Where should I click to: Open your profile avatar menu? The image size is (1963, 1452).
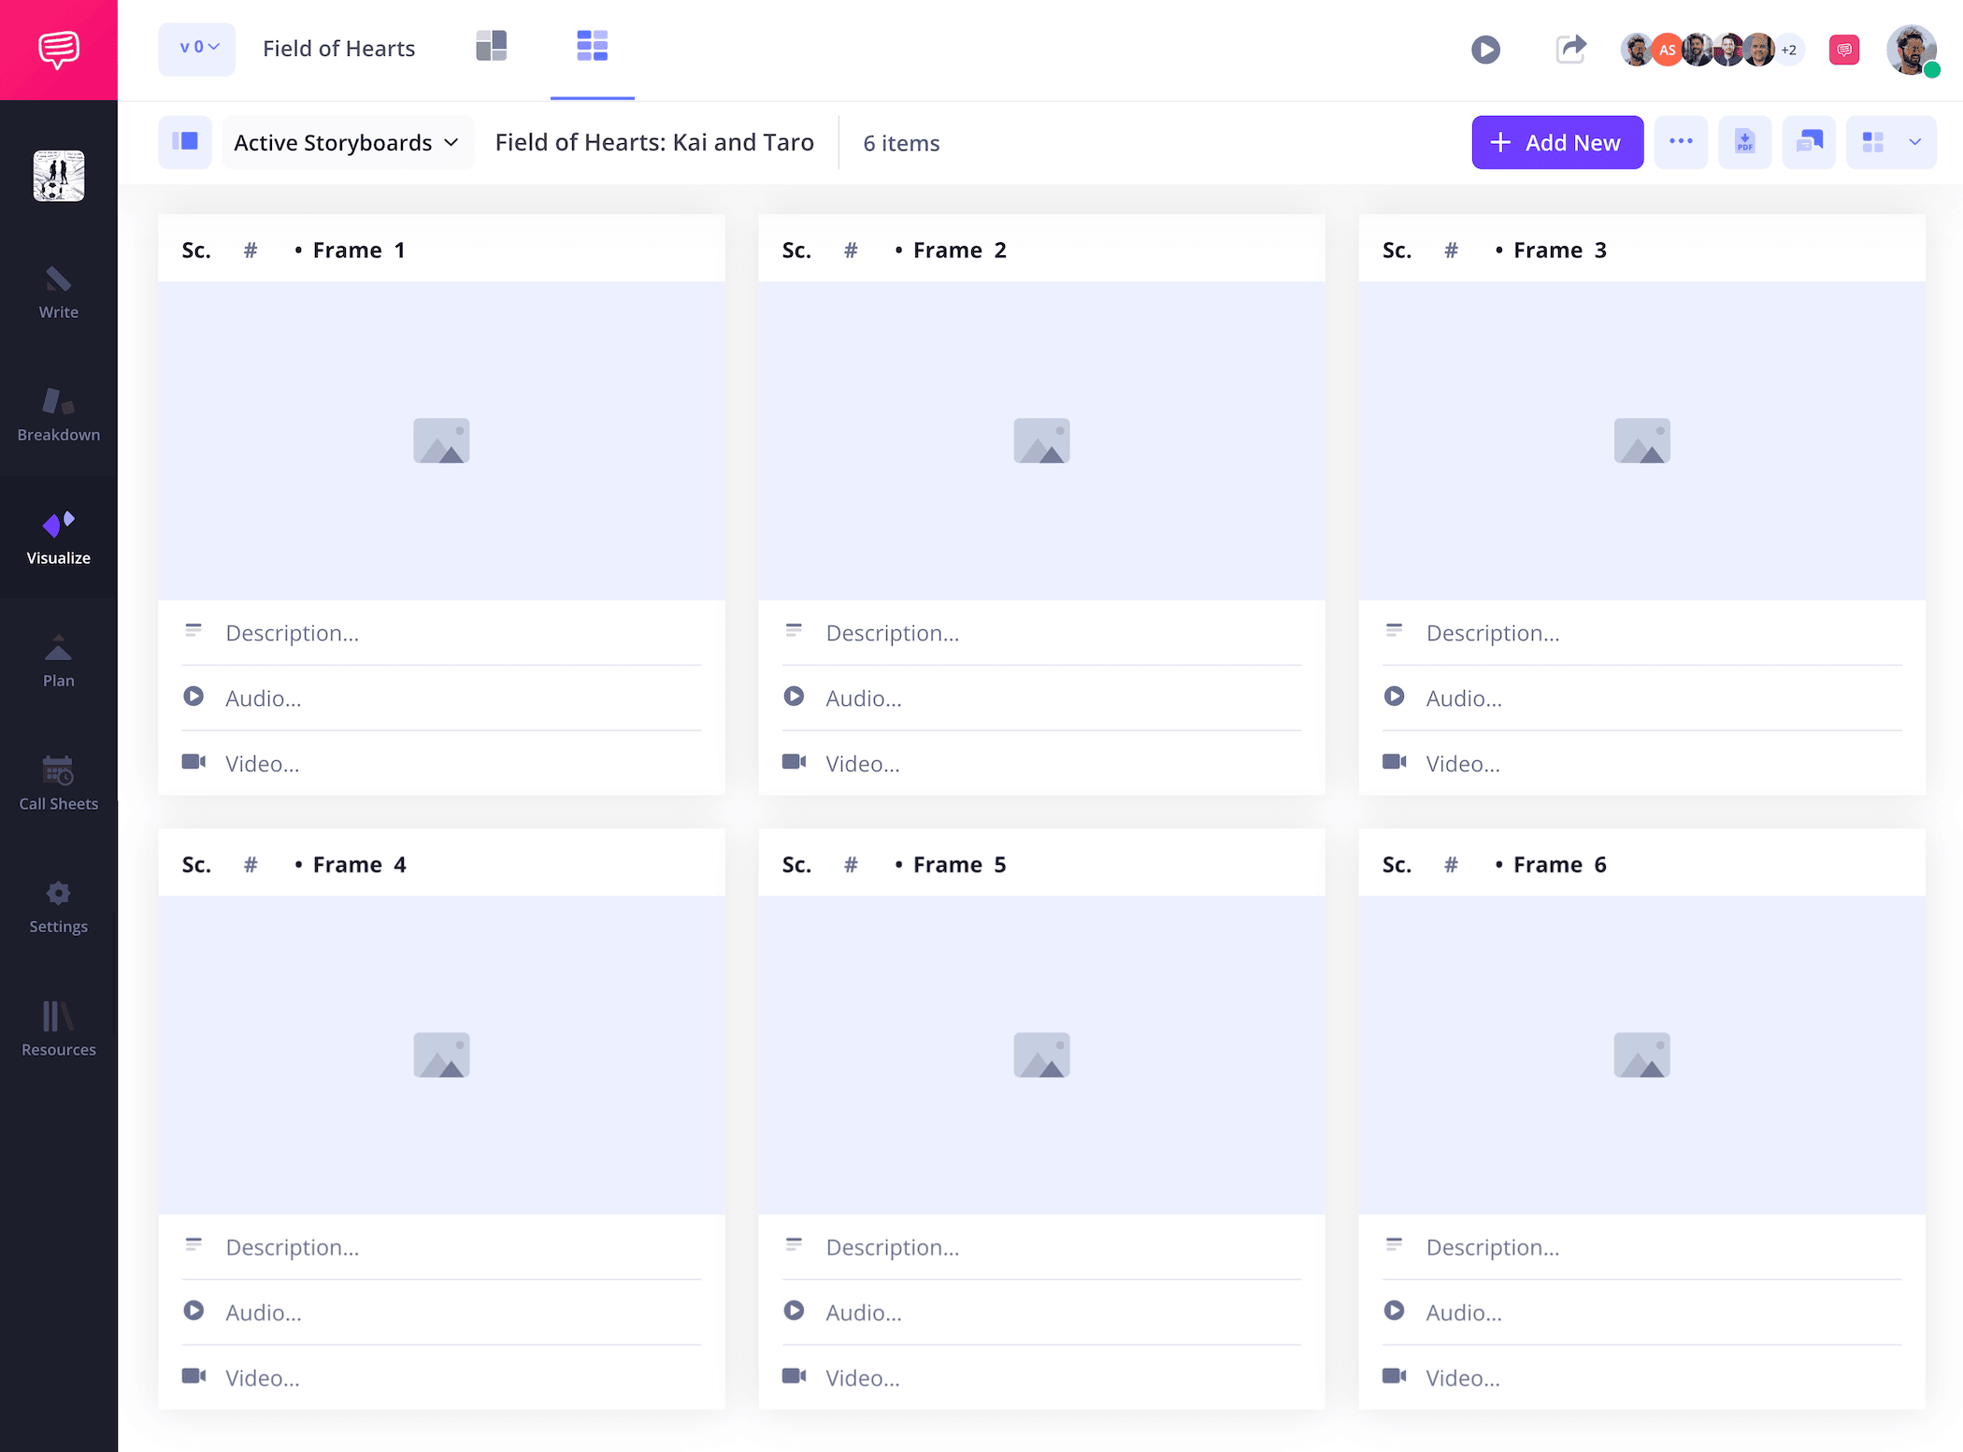pos(1910,50)
